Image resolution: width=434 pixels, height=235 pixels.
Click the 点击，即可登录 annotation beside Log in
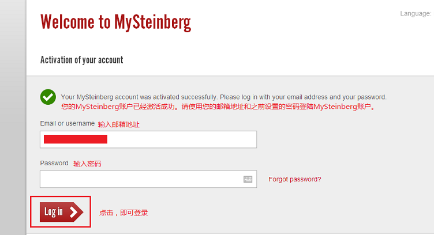pyautogui.click(x=124, y=213)
